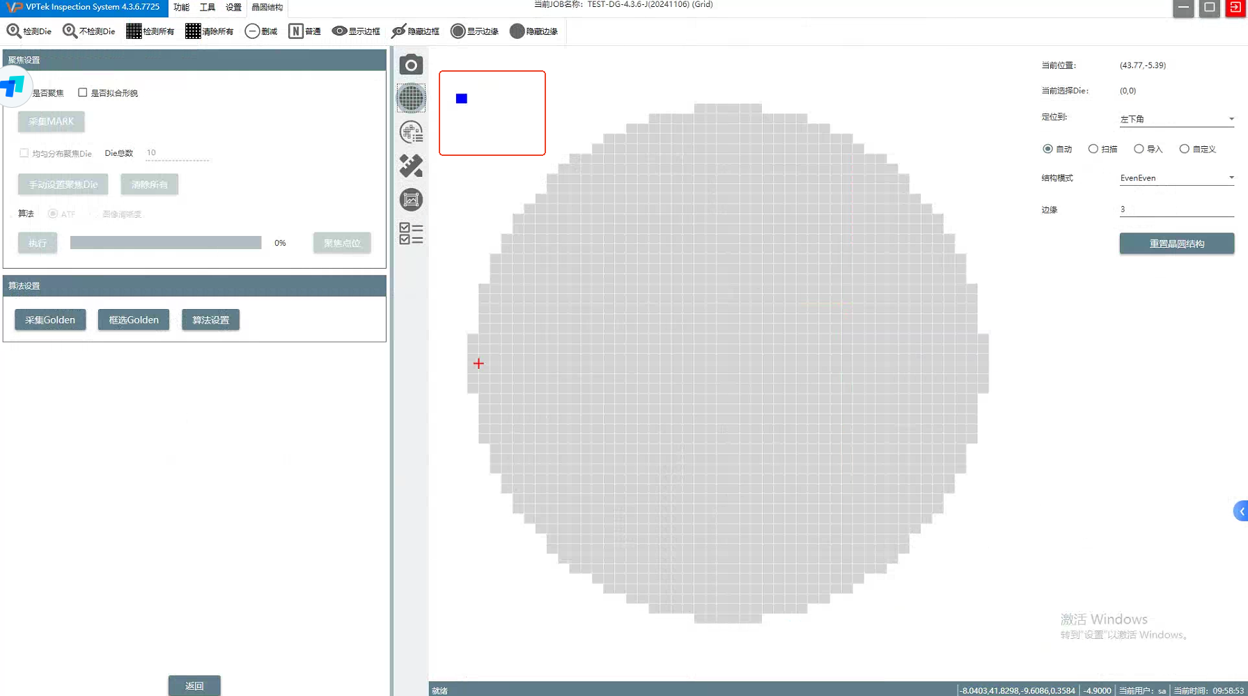Screen dimensions: 1248x696
Task: Open the ruler and pencil measurement tool
Action: [411, 166]
